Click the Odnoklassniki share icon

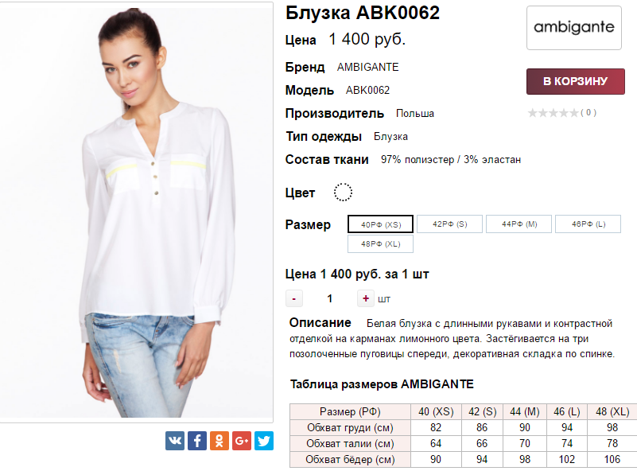coord(219,441)
